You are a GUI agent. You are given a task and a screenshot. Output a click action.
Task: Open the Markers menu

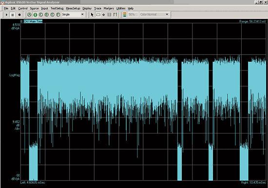(109, 8)
